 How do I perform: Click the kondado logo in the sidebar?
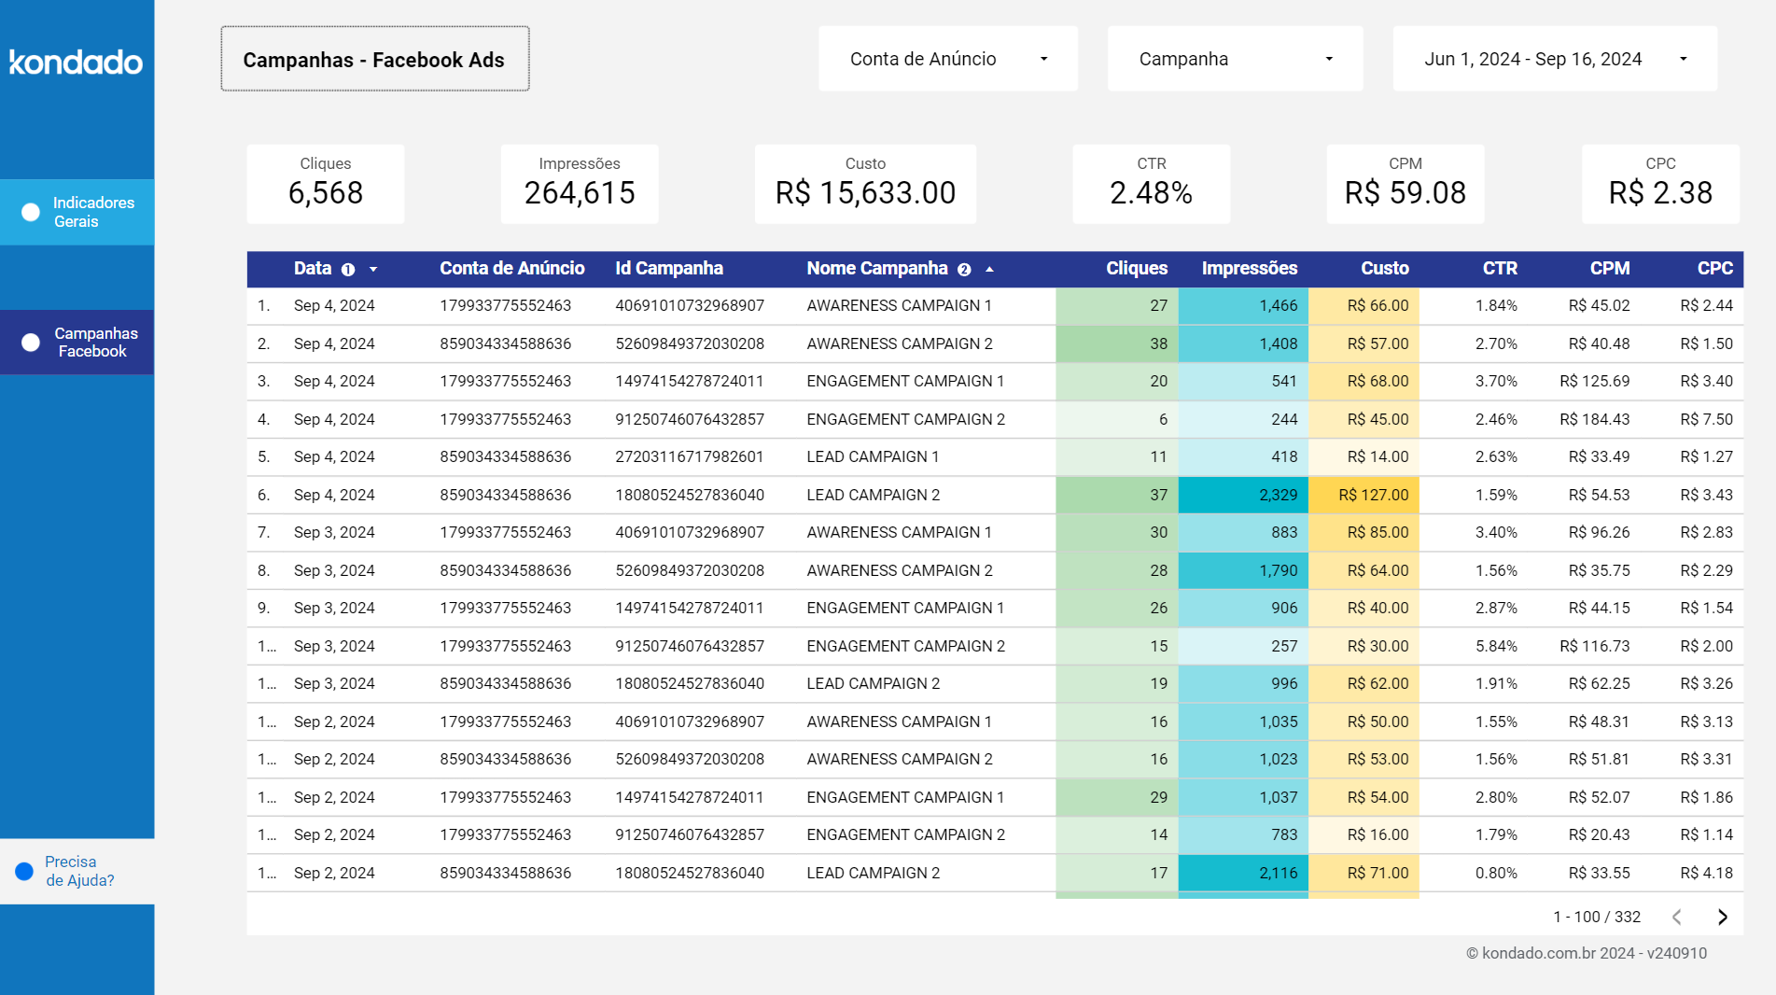coord(76,62)
